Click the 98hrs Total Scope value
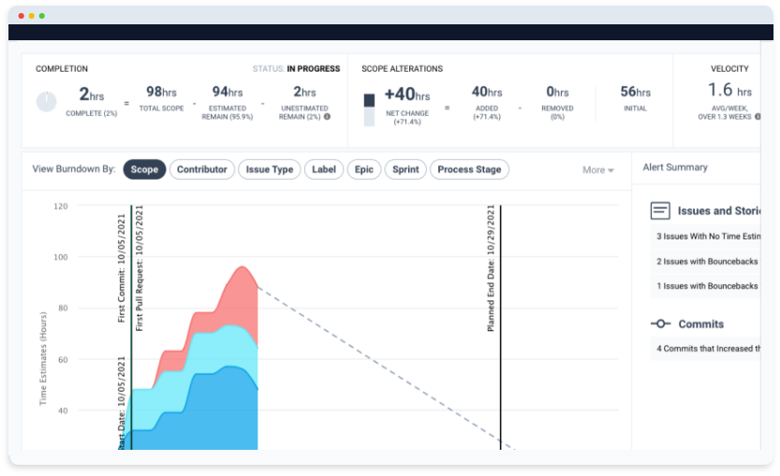The width and height of the screenshot is (780, 476). click(161, 92)
